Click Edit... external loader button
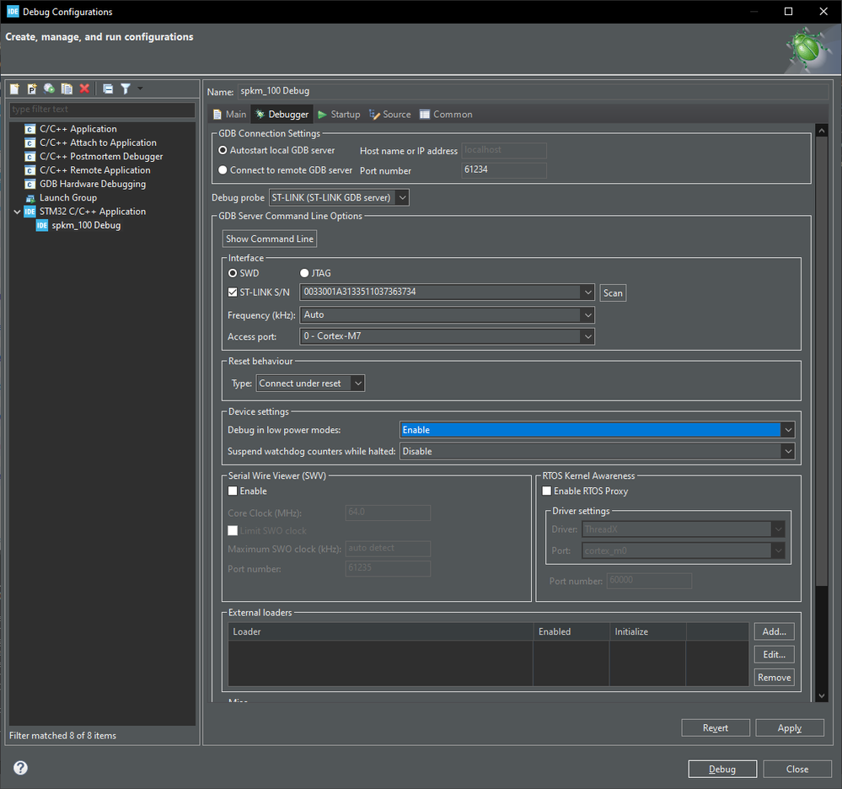Image resolution: width=842 pixels, height=789 pixels. coord(775,655)
